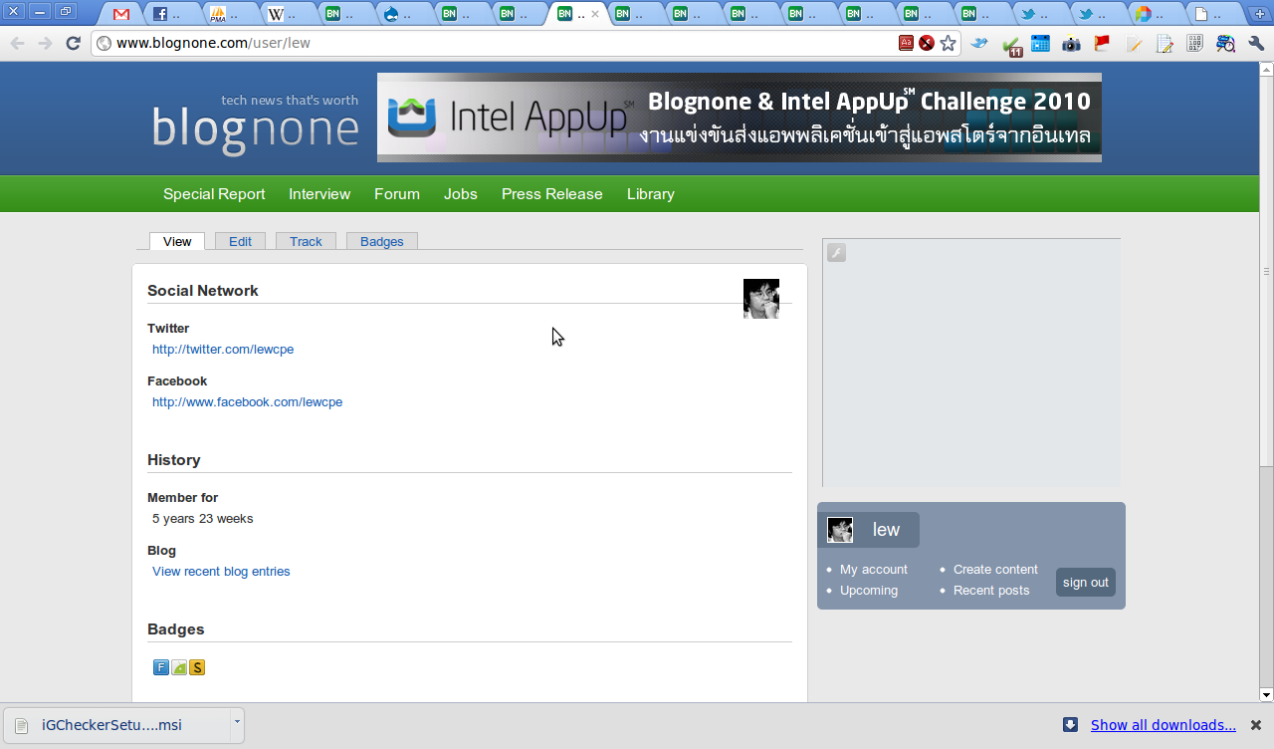The width and height of the screenshot is (1274, 749).
Task: Open Recent posts link
Action: click(x=991, y=591)
